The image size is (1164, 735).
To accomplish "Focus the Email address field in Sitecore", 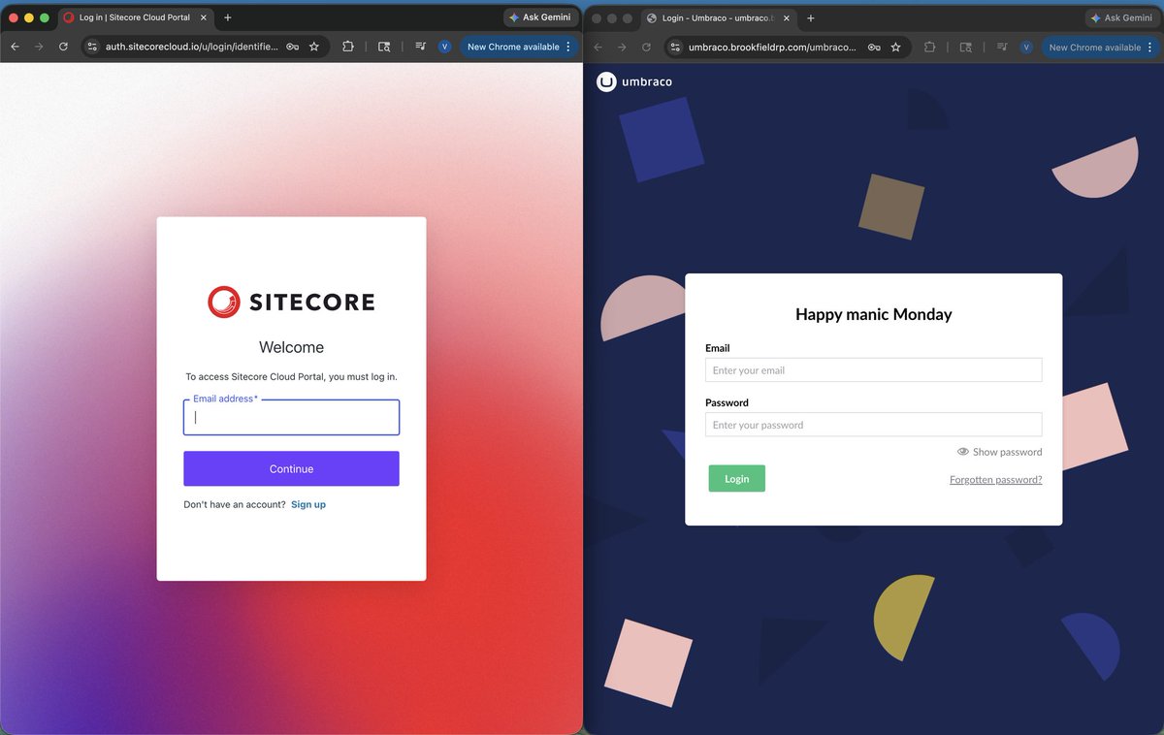I will [x=291, y=418].
